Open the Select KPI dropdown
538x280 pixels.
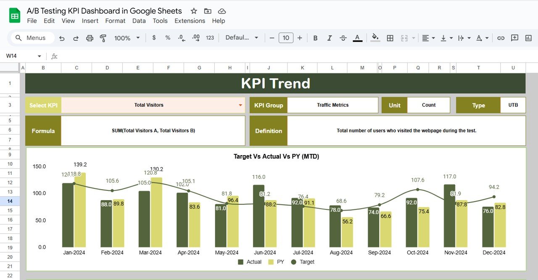pos(240,105)
